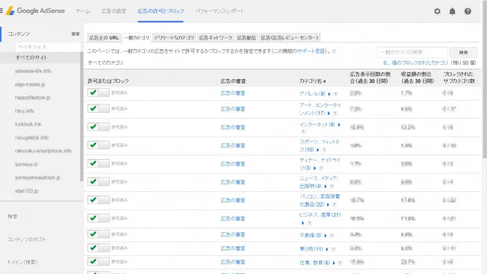Image resolution: width=487 pixels, height=274 pixels.
Task: Open the help question-mark icon in header
Action: tap(468, 11)
